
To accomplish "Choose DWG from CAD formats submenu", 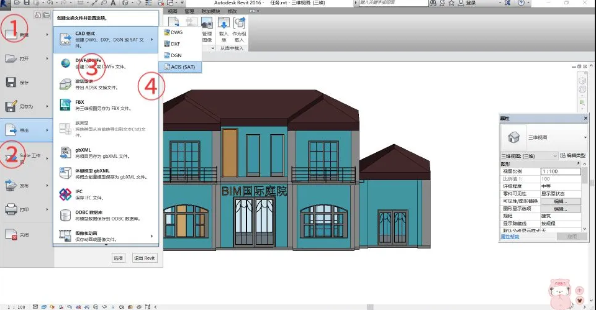I will [x=176, y=32].
